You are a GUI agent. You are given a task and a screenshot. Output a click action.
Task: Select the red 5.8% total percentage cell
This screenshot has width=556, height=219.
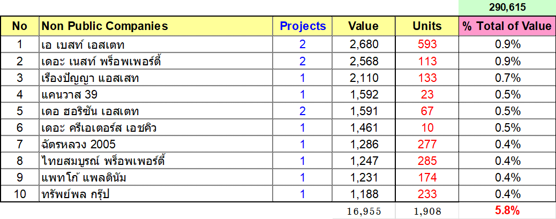(x=506, y=210)
